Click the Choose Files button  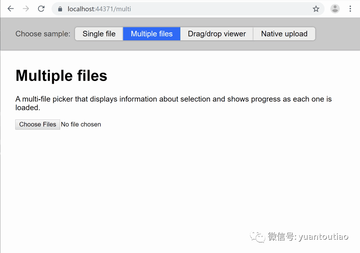(38, 124)
